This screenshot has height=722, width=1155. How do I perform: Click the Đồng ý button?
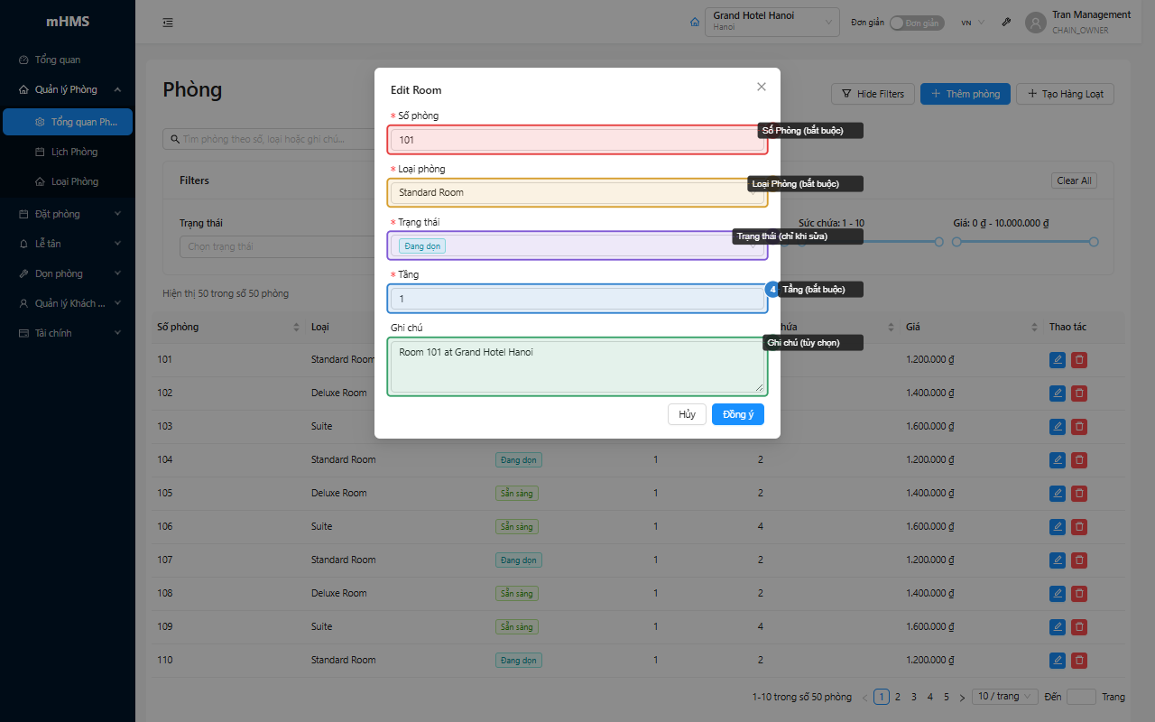738,414
